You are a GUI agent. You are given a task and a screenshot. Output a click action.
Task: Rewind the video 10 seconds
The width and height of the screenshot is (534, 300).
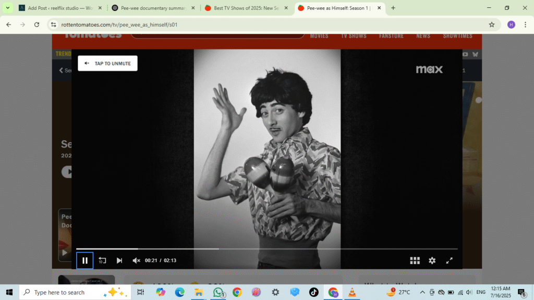[102, 260]
